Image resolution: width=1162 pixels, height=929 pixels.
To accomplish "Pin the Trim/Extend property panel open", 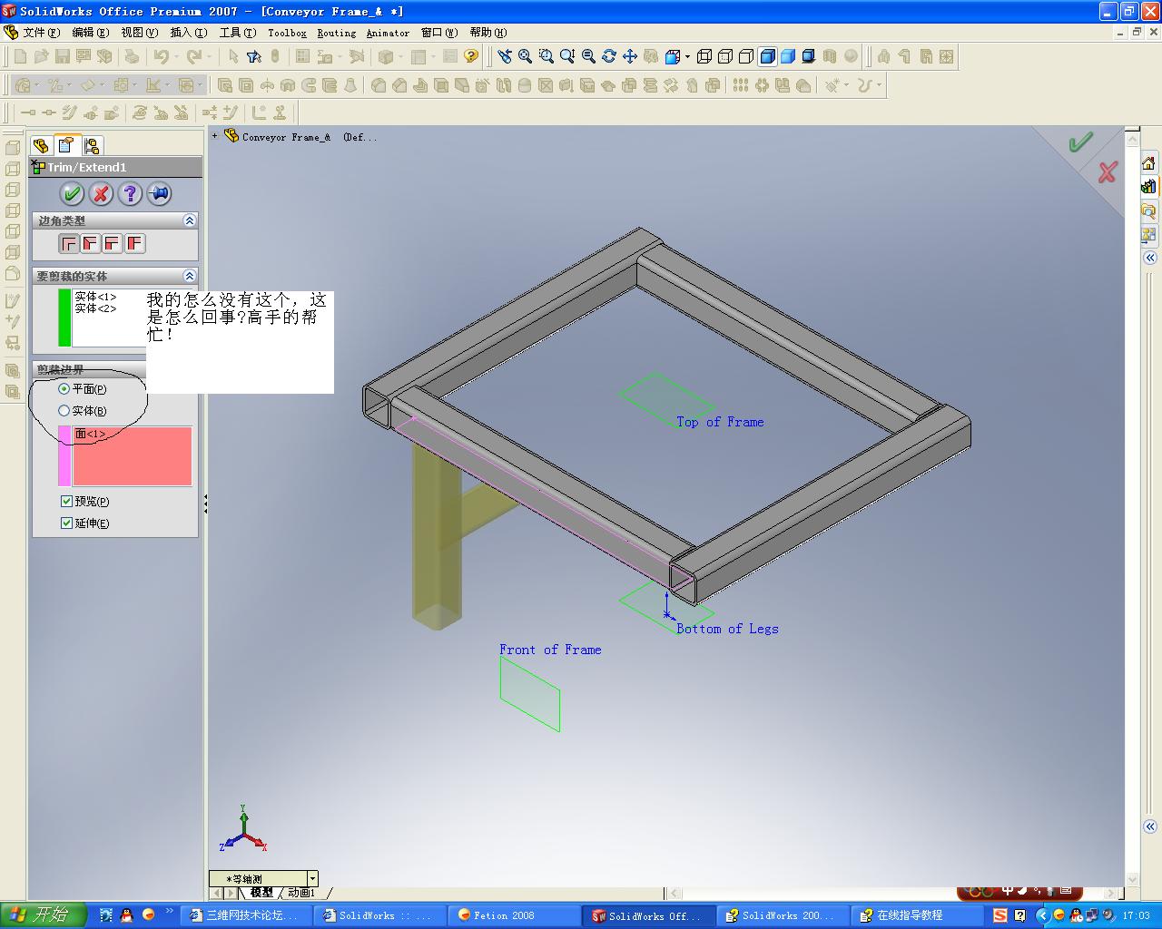I will click(x=159, y=193).
